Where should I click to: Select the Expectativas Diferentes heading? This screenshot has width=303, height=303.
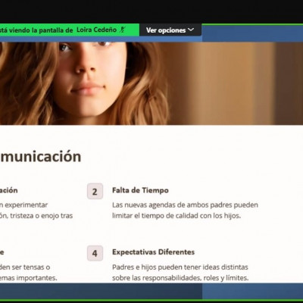pyautogui.click(x=153, y=251)
